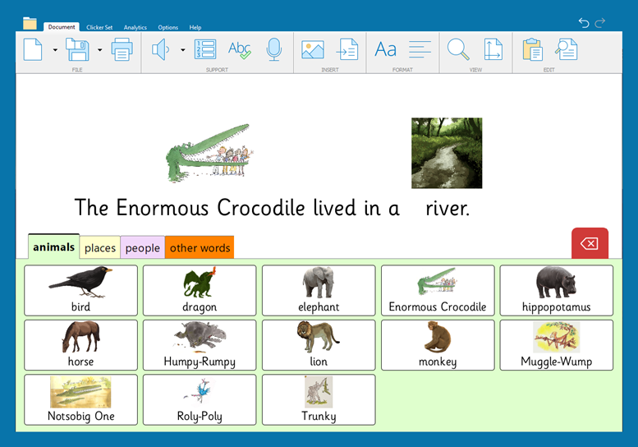Image resolution: width=638 pixels, height=447 pixels.
Task: Click the New document icon
Action: [33, 50]
